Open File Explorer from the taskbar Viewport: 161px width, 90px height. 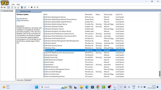pos(81,87)
